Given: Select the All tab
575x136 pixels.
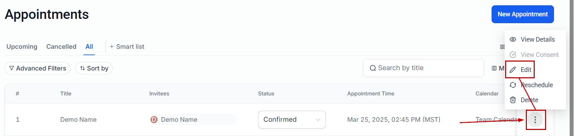Looking at the screenshot, I should point(89,47).
